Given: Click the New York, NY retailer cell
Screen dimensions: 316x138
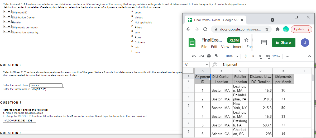Looking at the screenshot, I should [x=240, y=105].
